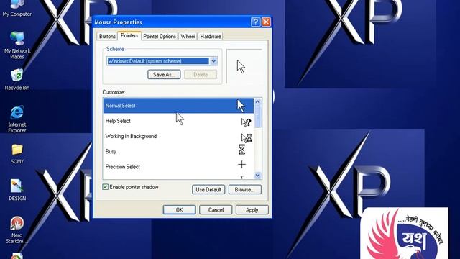Select the Help Select list row
460x259 pixels.
[178, 121]
